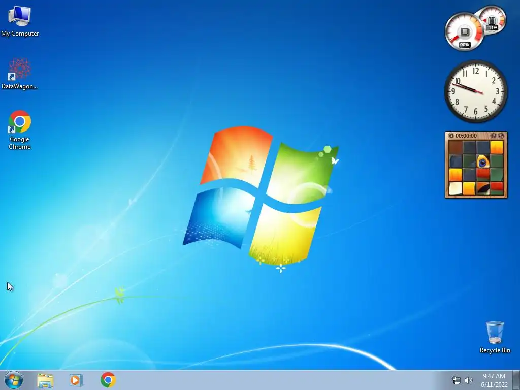Image resolution: width=520 pixels, height=390 pixels.
Task: Open the Windows Start menu orb
Action: pos(14,380)
